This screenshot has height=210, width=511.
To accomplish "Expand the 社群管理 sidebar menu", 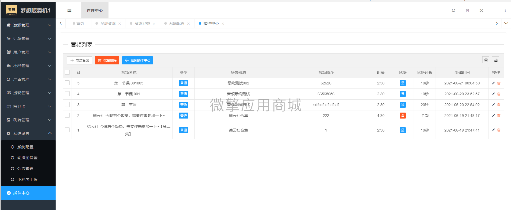I will tap(28, 66).
